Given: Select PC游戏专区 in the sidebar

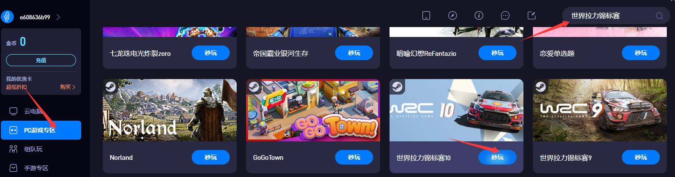Looking at the screenshot, I should pyautogui.click(x=41, y=130).
